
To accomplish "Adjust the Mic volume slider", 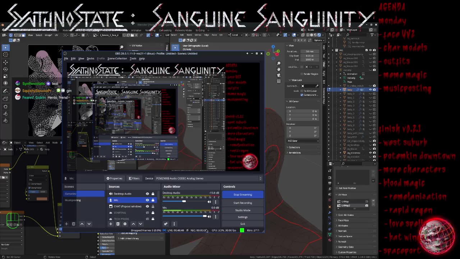I will coord(184,216).
